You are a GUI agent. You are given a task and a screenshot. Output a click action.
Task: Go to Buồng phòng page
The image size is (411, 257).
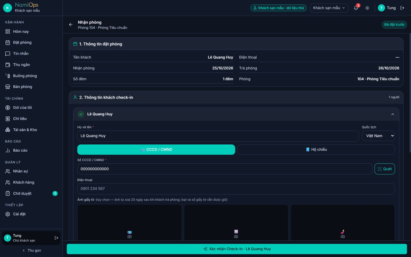point(31,76)
